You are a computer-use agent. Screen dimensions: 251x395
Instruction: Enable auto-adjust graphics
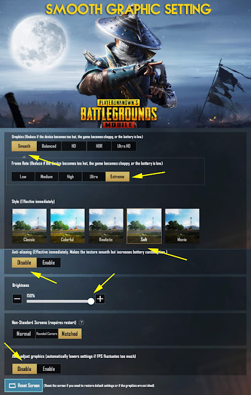49,369
